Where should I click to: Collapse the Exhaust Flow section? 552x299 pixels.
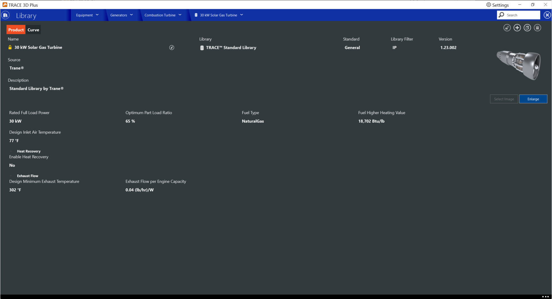pos(11,176)
